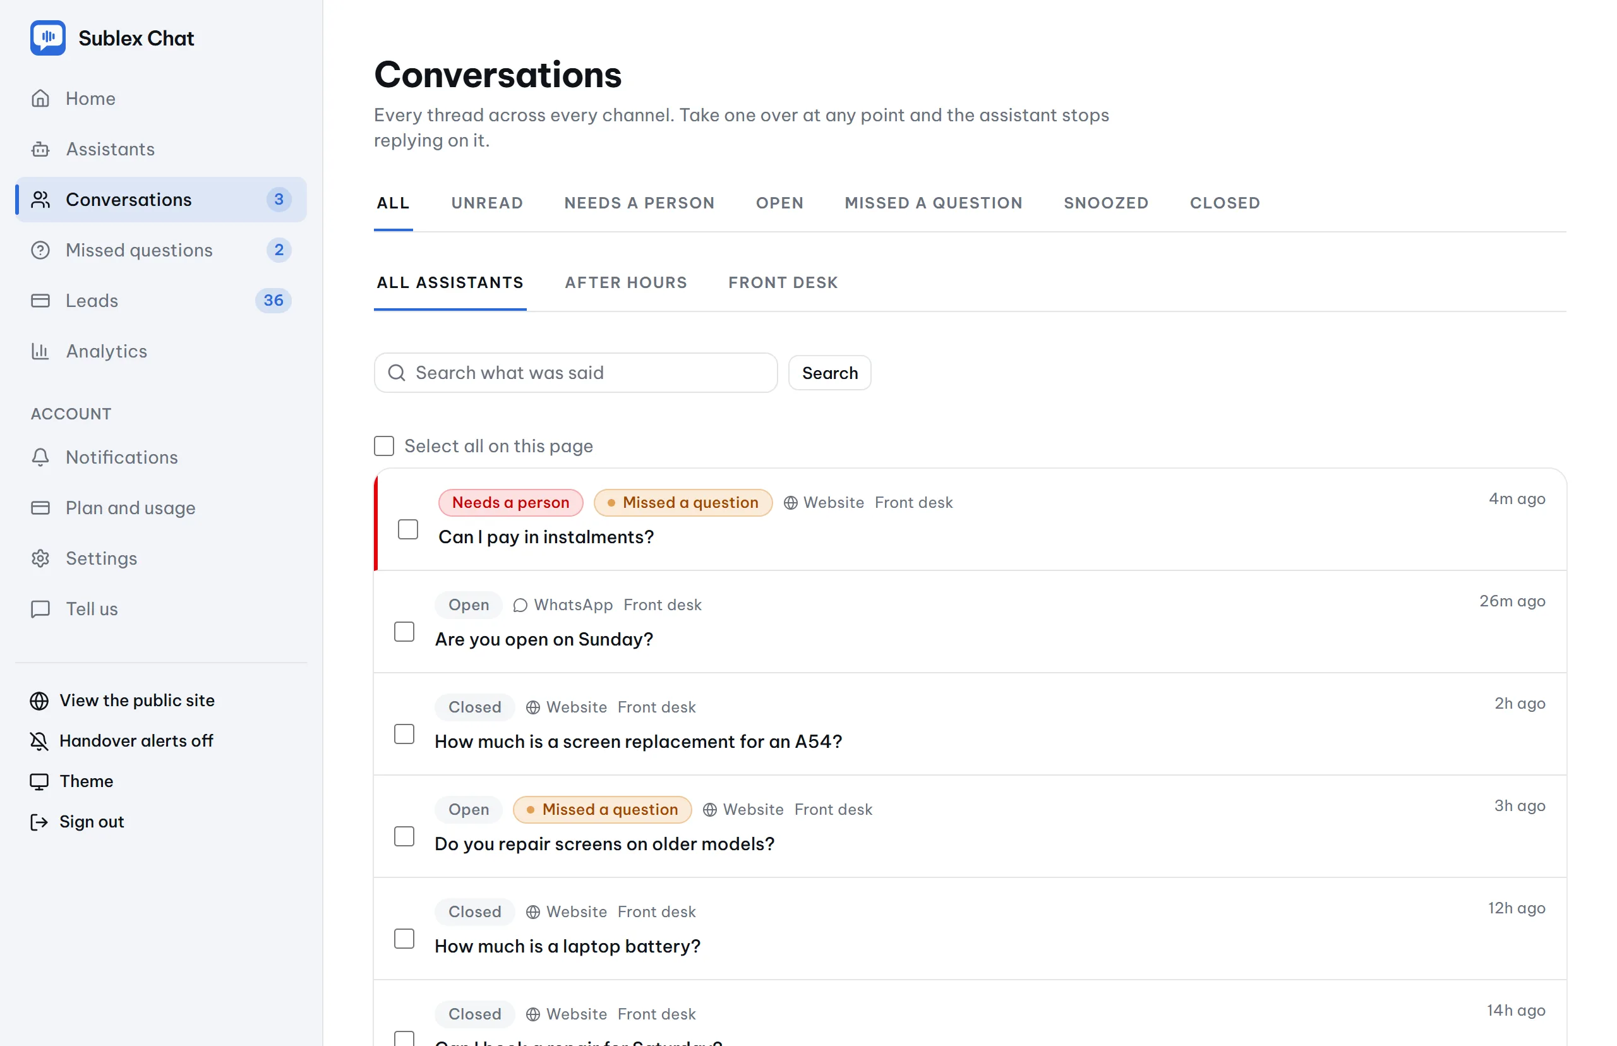Click the Leads count badge 36
Viewport: 1617px width, 1046px height.
coord(273,300)
